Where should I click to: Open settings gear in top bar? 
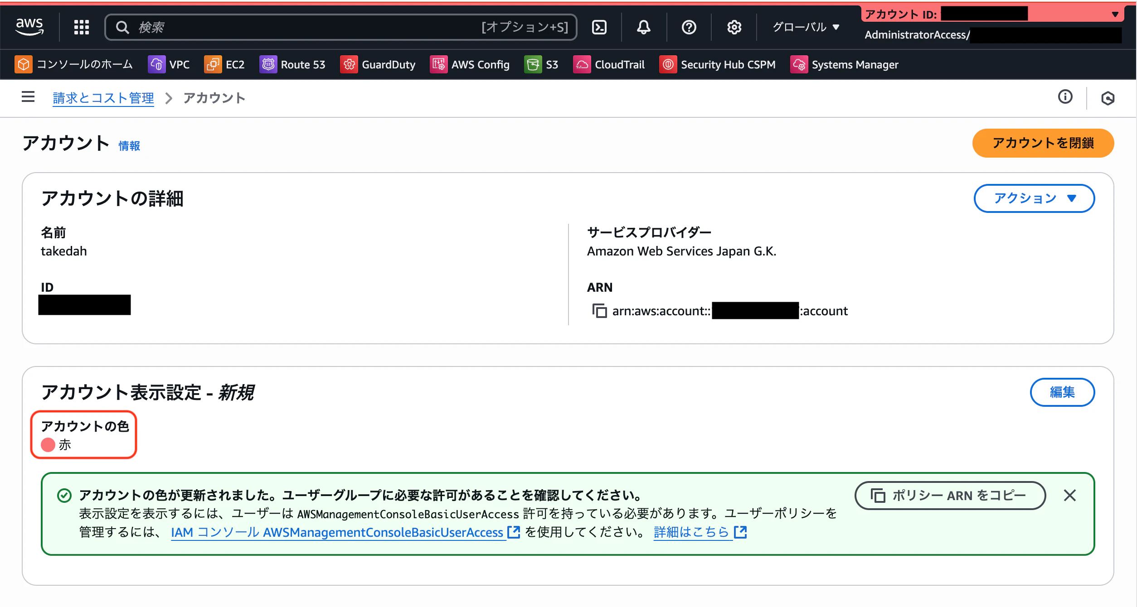(x=734, y=27)
